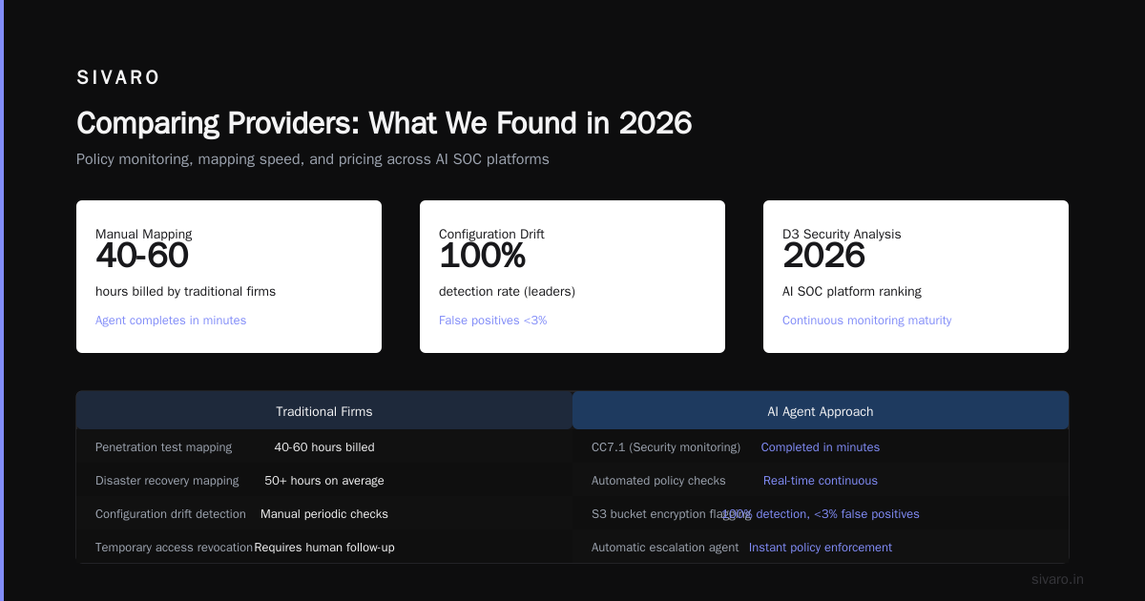Select the 'Comparing Providers: What We Found in 2026' heading
This screenshot has height=601, width=1145.
[x=384, y=123]
